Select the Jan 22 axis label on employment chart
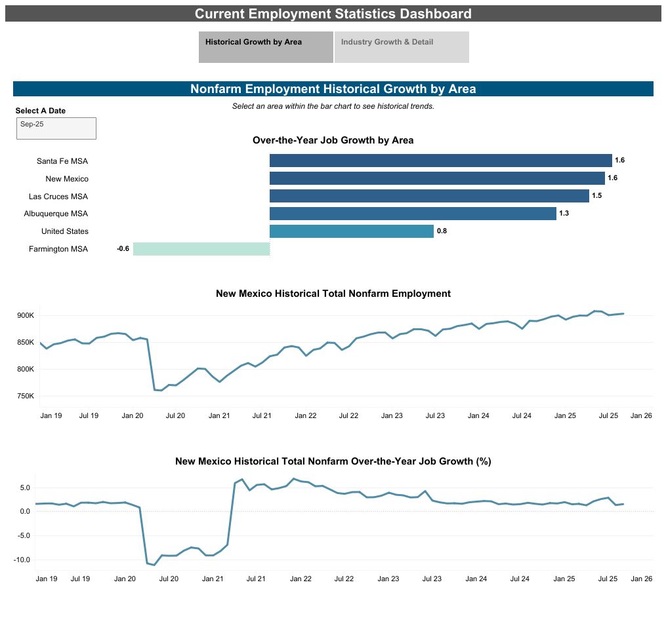 coord(306,415)
